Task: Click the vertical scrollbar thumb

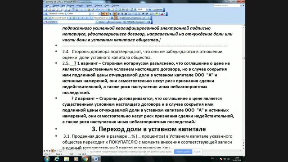Action: (x=243, y=58)
